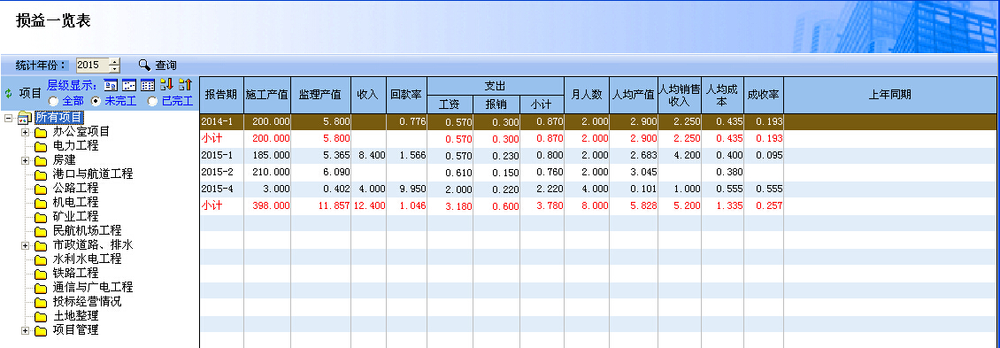This screenshot has height=348, width=1000.
Task: Click the third 层级显示 grid view icon
Action: pyautogui.click(x=148, y=85)
